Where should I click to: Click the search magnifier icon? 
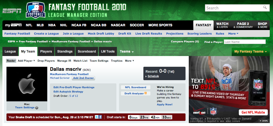click(265, 7)
